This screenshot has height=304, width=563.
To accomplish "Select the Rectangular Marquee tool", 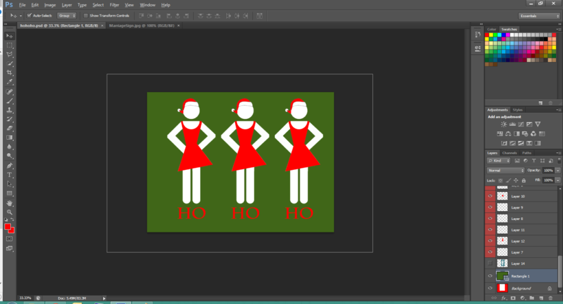I will pyautogui.click(x=10, y=45).
